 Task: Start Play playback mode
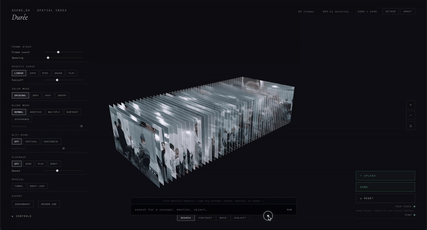[41, 164]
